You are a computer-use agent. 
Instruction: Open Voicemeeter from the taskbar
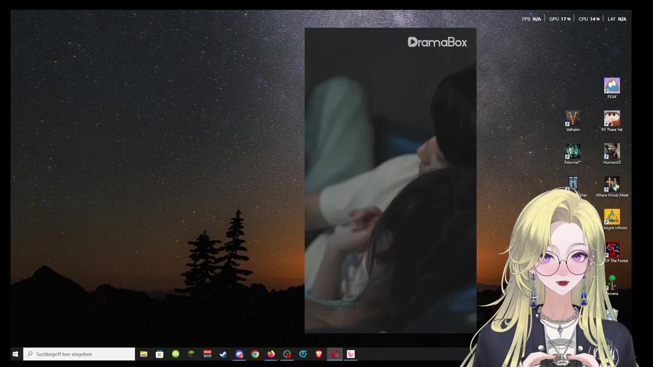point(207,354)
